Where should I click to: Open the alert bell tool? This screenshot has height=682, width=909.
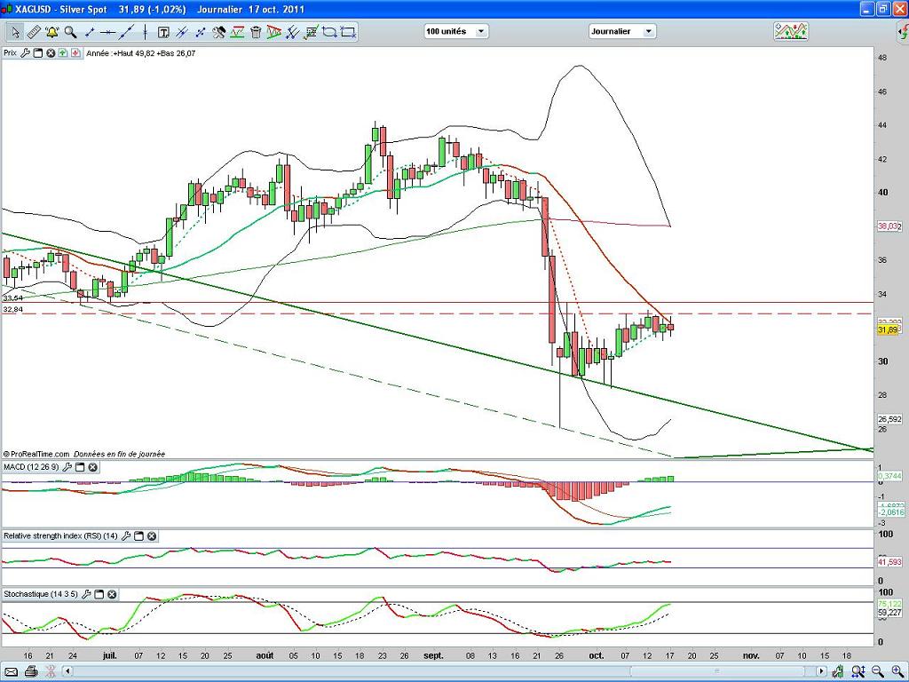(52, 32)
